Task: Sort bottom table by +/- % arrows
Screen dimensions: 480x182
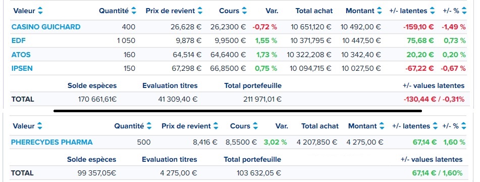Action: (464, 126)
